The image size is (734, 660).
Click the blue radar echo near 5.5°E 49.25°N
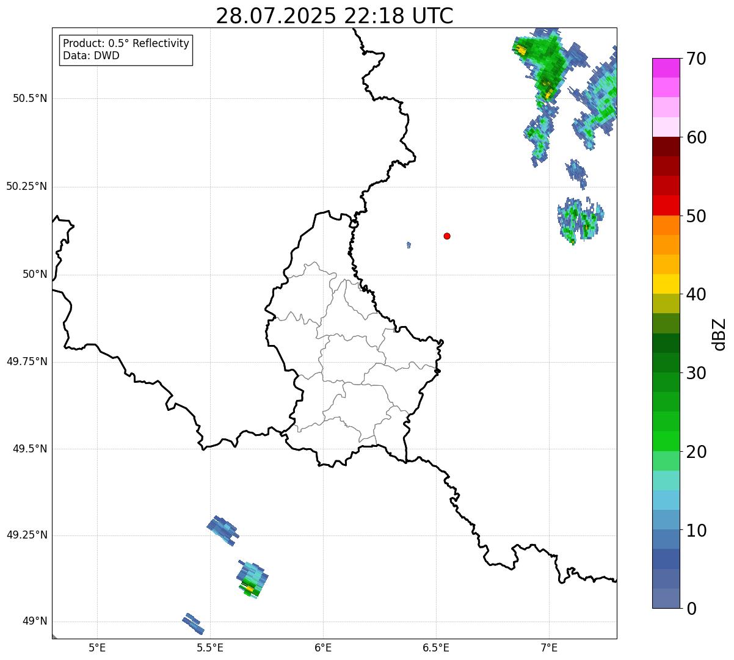click(223, 531)
